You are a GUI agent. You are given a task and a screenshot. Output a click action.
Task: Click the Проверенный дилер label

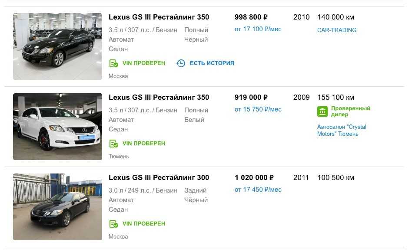click(350, 111)
